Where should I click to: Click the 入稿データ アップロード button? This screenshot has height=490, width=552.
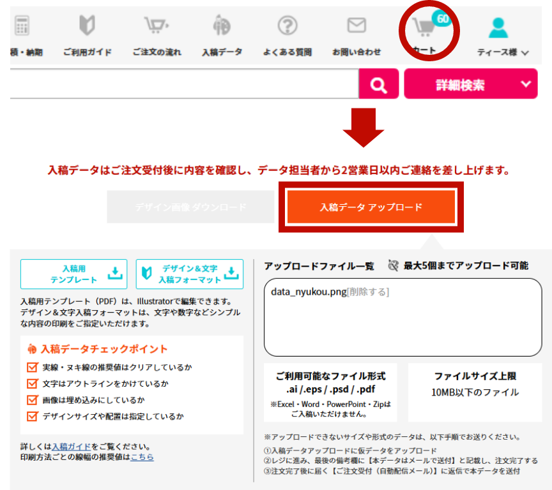(371, 207)
